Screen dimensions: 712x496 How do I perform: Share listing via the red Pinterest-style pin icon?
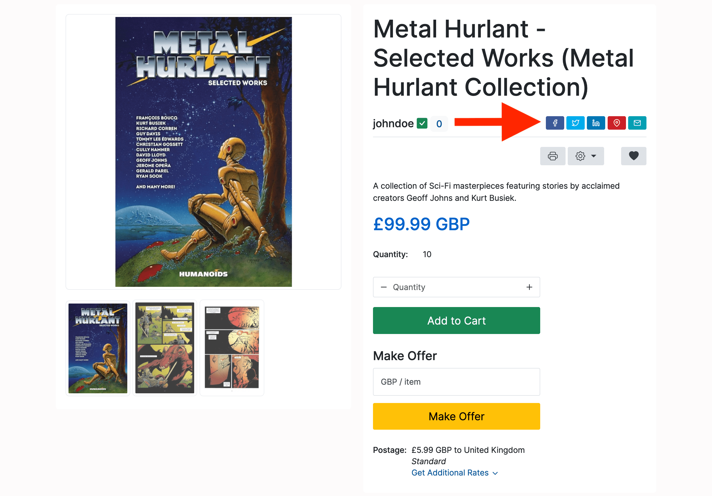point(617,123)
